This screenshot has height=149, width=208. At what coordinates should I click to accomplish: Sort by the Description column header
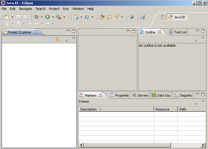click(x=116, y=109)
